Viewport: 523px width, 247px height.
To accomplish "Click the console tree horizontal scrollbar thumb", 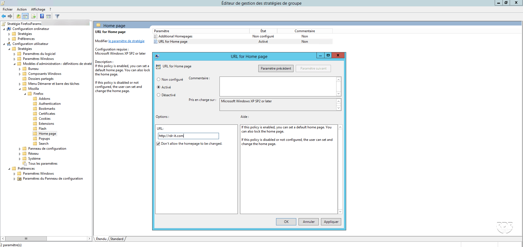I will (x=26, y=238).
